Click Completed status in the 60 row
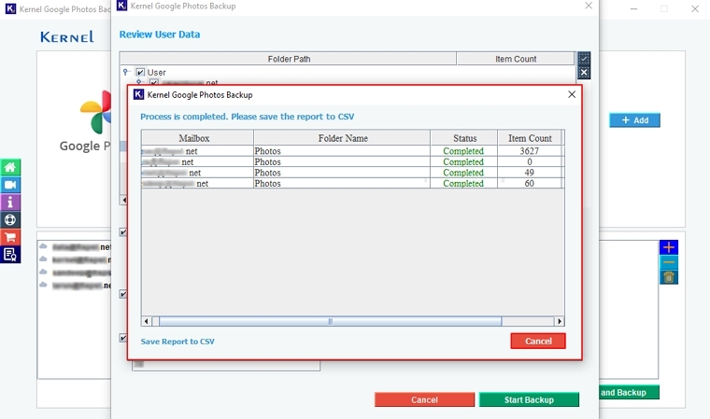The width and height of the screenshot is (710, 419). click(x=463, y=184)
